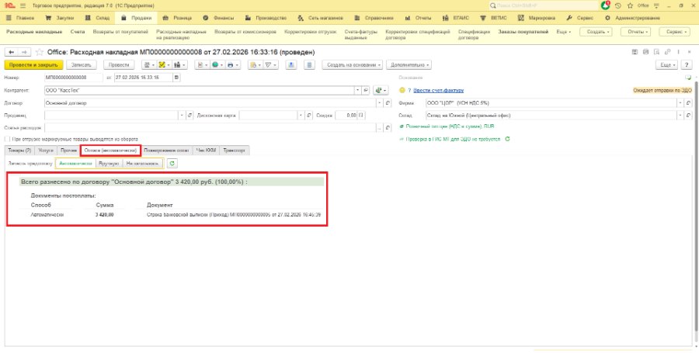Open the Маркировка section
The height and width of the screenshot is (353, 699).
[536, 19]
